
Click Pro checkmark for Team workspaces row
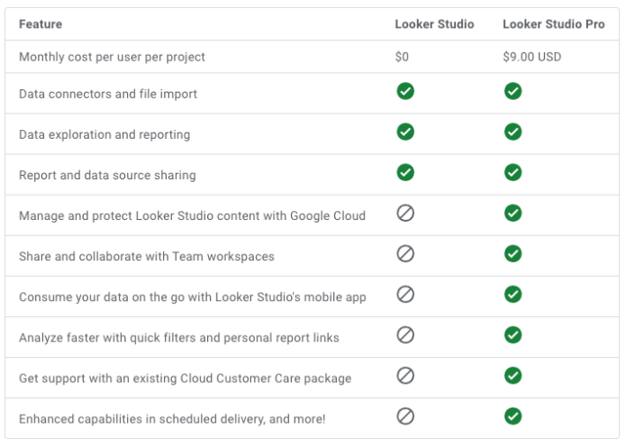(513, 254)
